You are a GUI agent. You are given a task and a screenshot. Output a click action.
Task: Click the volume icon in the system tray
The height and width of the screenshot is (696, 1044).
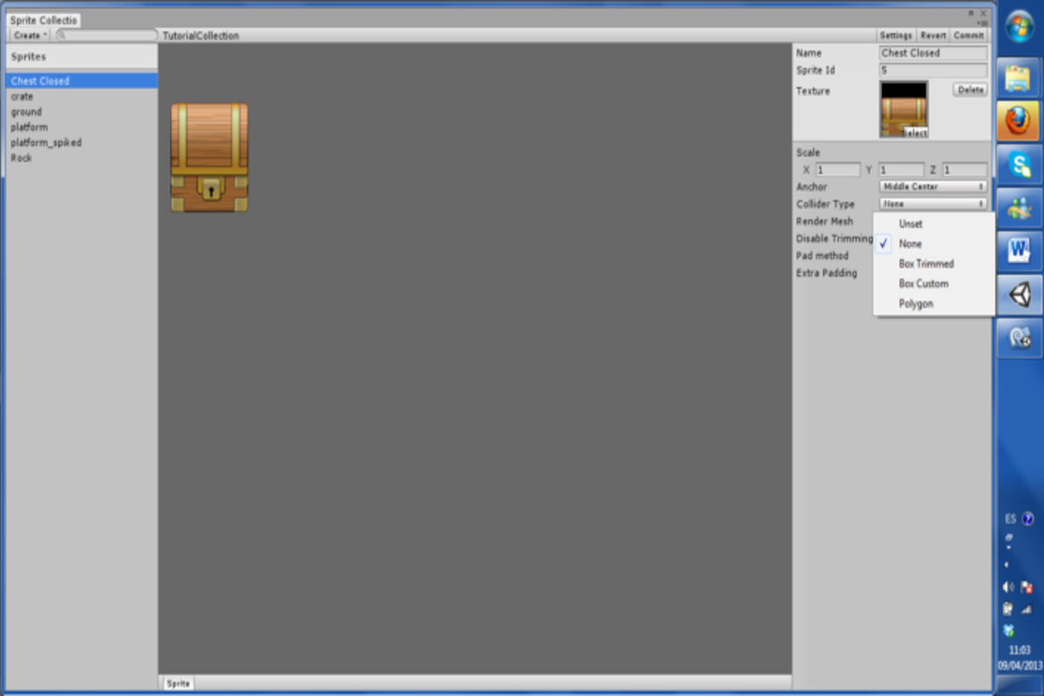[1006, 587]
